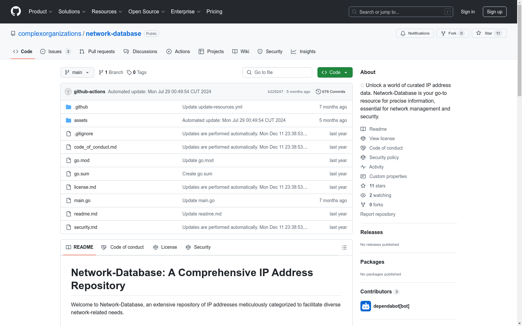Viewport: 522px width, 326px height.
Task: Go to the Actions tab
Action: 178,52
